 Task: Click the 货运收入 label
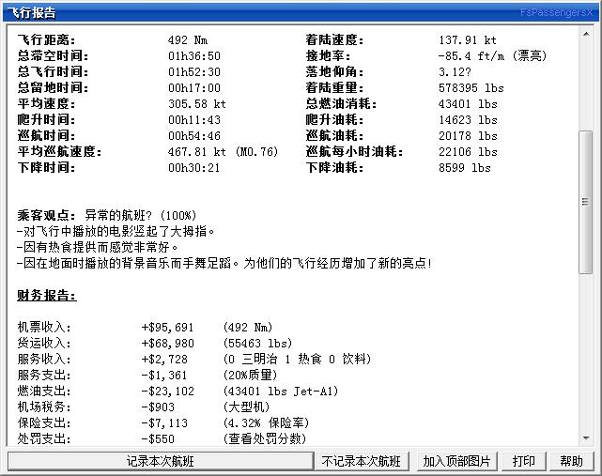[44, 344]
